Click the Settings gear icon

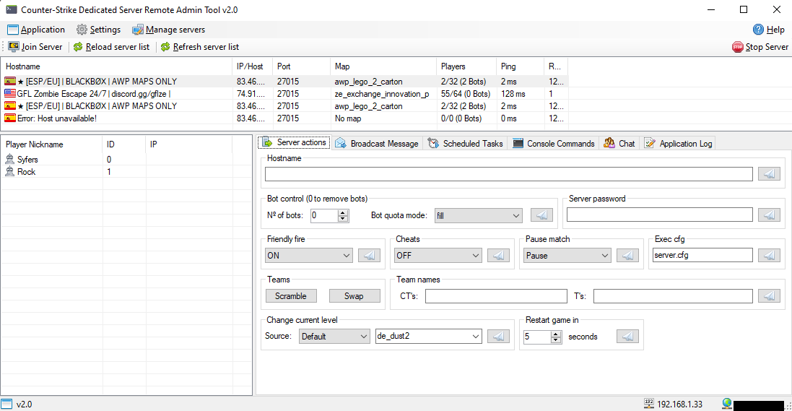tap(82, 30)
